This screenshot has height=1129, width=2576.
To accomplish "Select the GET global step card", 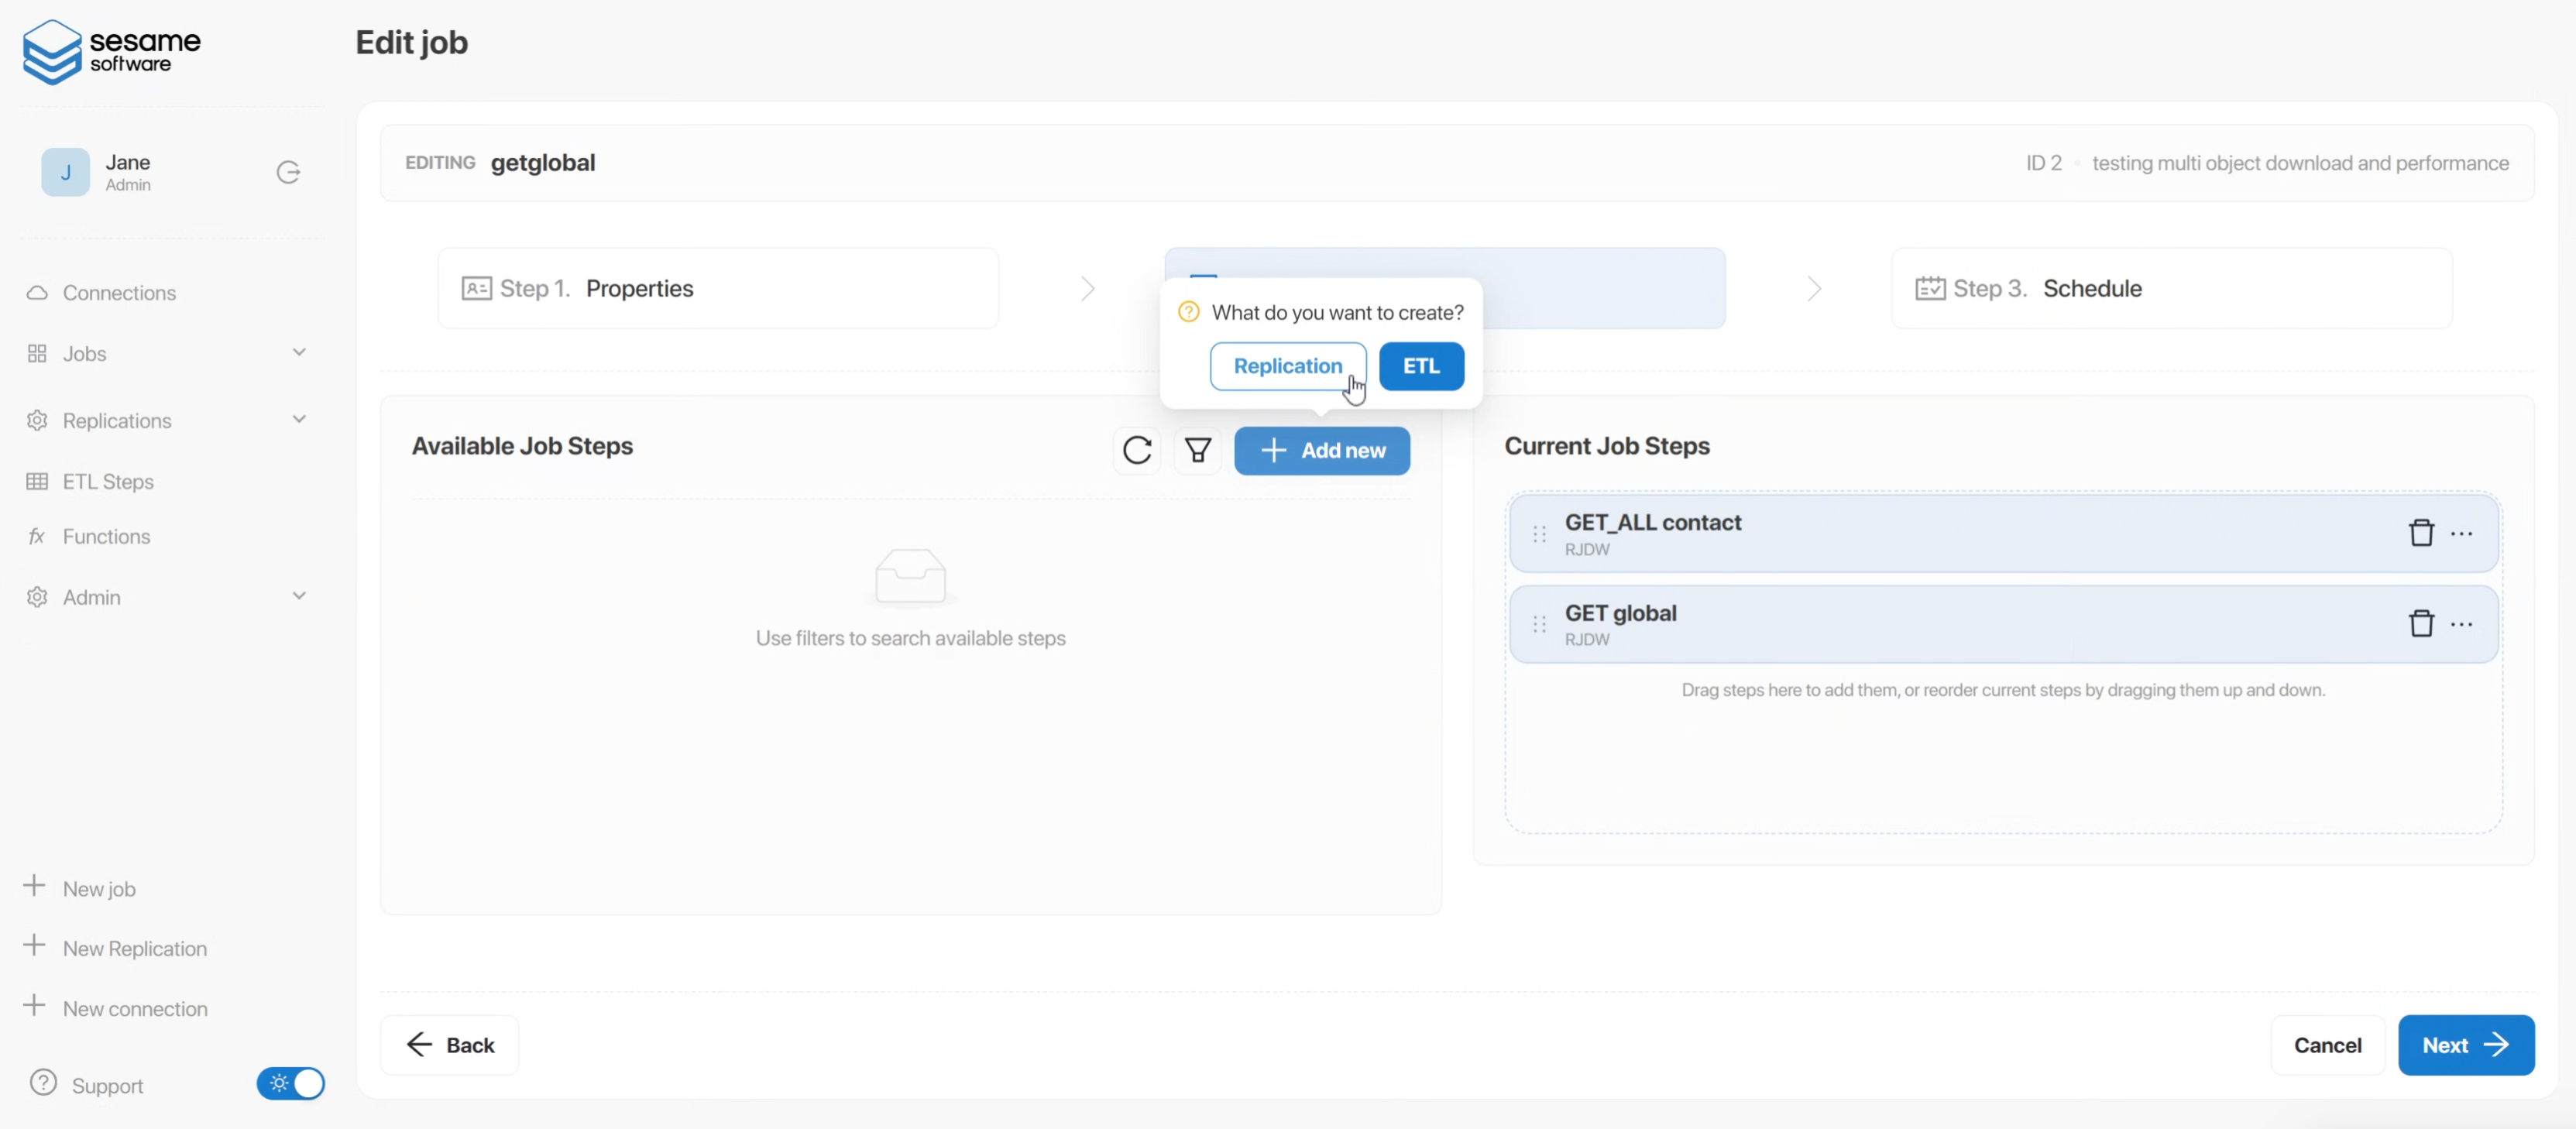I will pyautogui.click(x=2003, y=625).
